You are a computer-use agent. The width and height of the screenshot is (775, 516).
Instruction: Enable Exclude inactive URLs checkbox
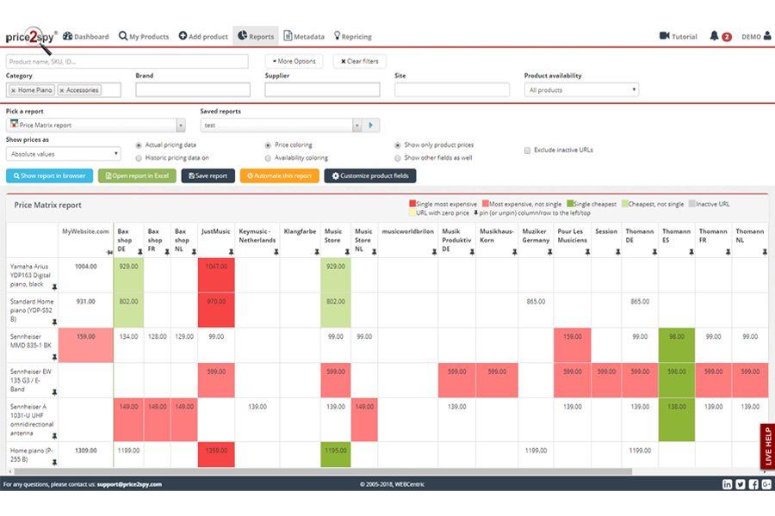pyautogui.click(x=527, y=150)
